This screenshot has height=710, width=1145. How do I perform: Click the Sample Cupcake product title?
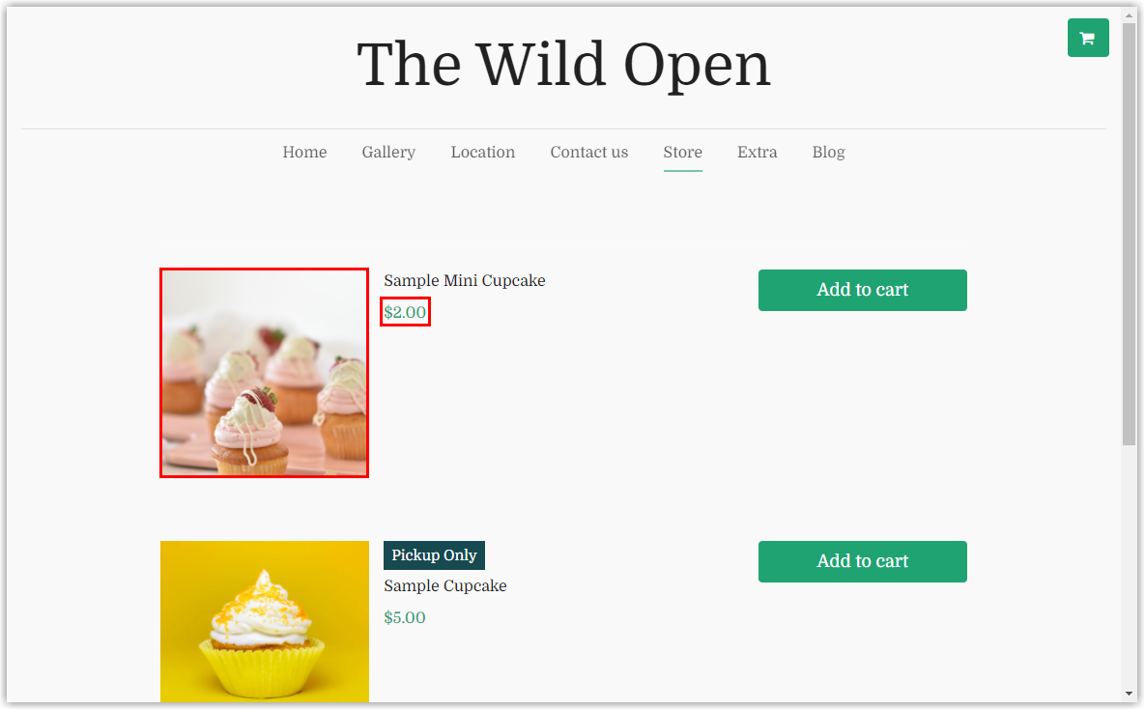click(x=444, y=586)
